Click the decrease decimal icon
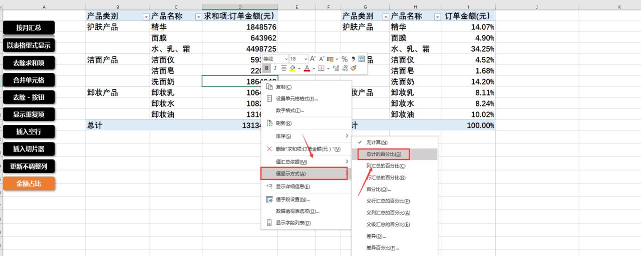 click(x=345, y=68)
